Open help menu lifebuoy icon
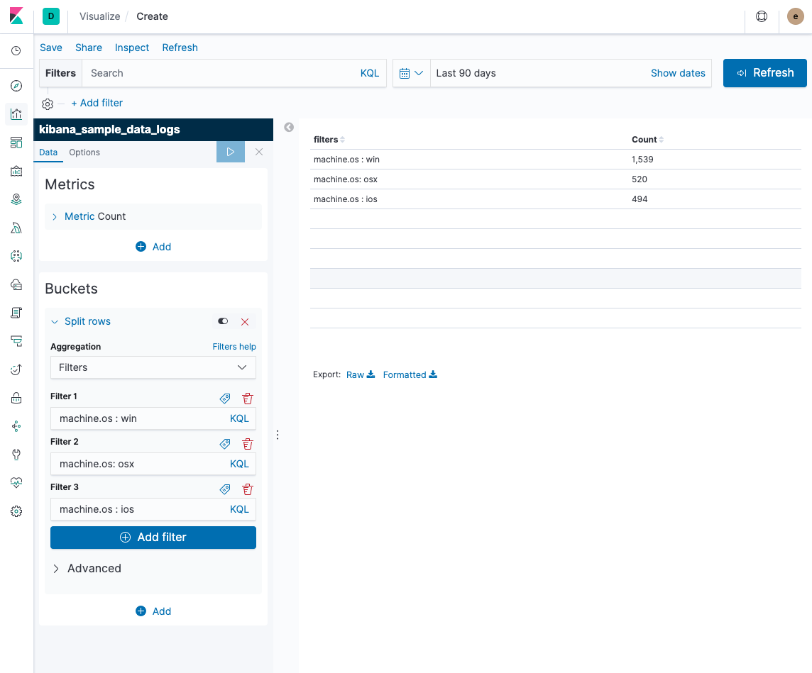Viewport: 812px width, 673px height. pyautogui.click(x=761, y=16)
